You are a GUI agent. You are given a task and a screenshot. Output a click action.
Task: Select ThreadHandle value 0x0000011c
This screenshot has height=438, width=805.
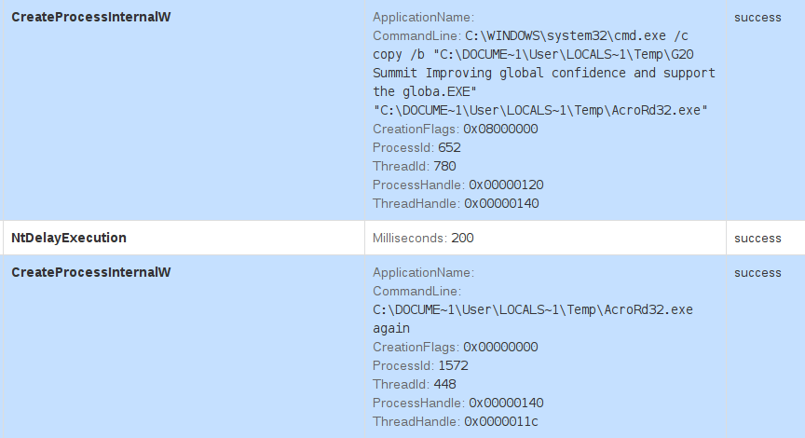(501, 421)
